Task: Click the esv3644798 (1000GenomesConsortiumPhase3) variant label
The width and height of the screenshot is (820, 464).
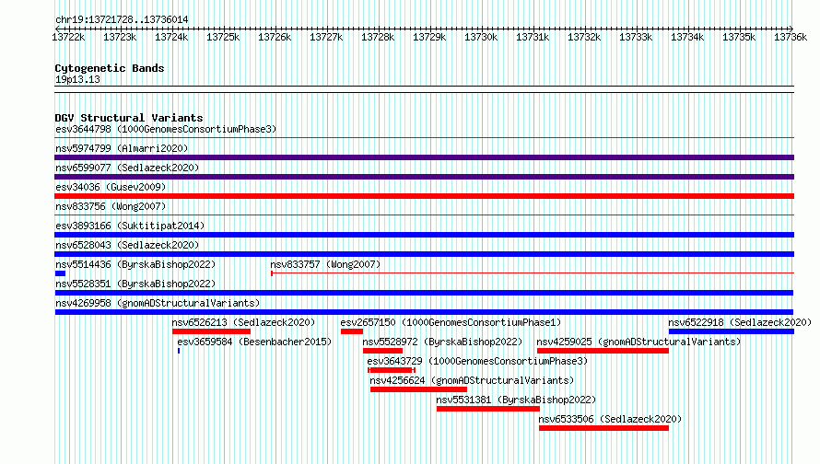Action: (166, 129)
